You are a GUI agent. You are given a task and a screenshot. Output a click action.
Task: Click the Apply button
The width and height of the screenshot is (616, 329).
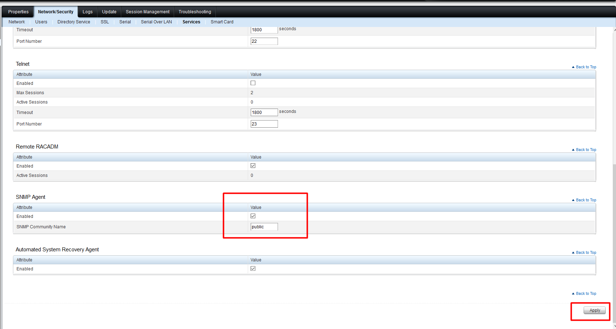[595, 310]
